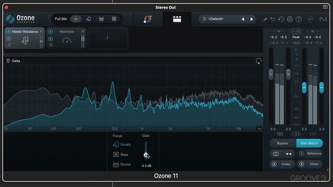Click the input gain left fader handle
Image resolution: width=333 pixels, height=187 pixels.
(x=271, y=74)
